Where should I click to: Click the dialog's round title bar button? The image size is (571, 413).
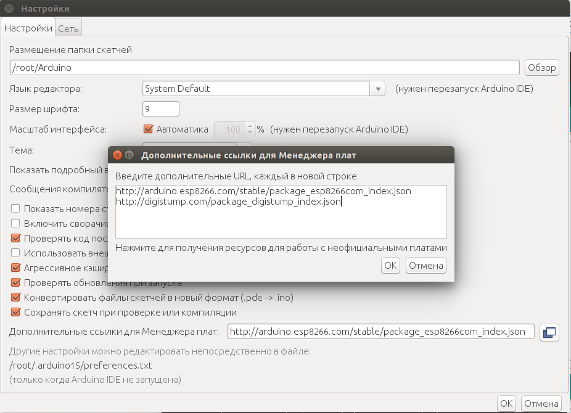coord(129,155)
